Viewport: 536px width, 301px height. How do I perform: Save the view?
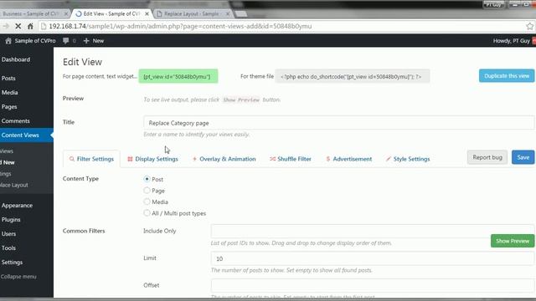tap(523, 157)
